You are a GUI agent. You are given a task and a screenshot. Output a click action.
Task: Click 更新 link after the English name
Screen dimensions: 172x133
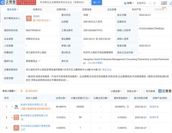pyautogui.click(x=100, y=63)
